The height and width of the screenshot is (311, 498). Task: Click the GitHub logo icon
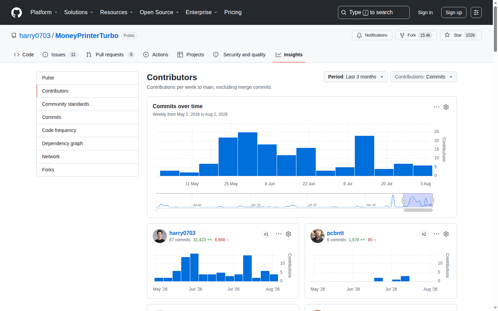[17, 12]
